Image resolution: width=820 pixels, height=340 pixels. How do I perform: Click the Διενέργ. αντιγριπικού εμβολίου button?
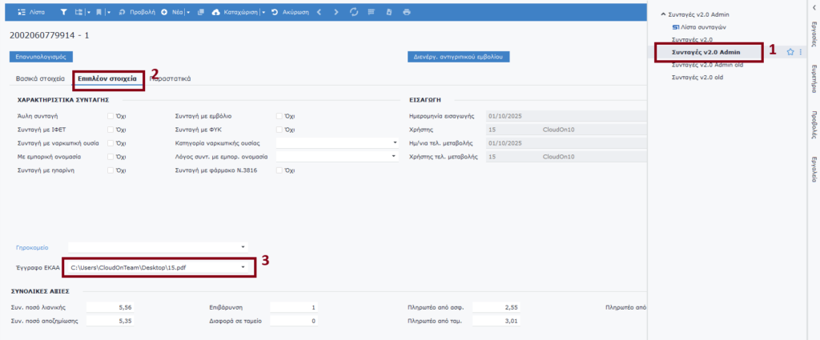(459, 58)
